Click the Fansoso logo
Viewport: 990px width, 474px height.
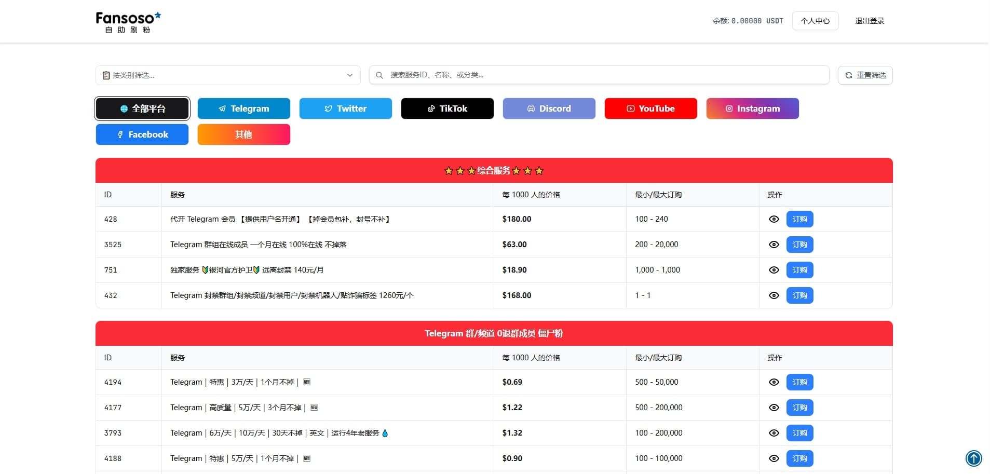pos(128,22)
